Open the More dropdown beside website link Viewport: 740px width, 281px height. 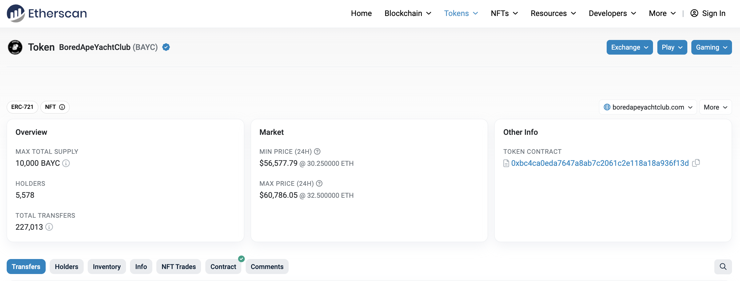715,107
